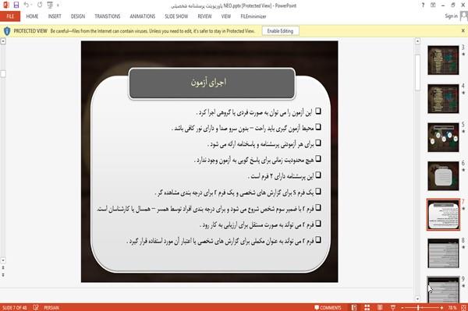Select slide 5 thumbnail
Viewport: 468px width, 311px height.
[443, 137]
